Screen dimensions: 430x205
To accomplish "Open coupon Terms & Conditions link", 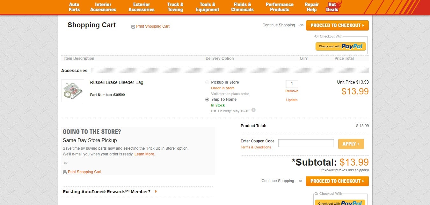I will (256, 147).
